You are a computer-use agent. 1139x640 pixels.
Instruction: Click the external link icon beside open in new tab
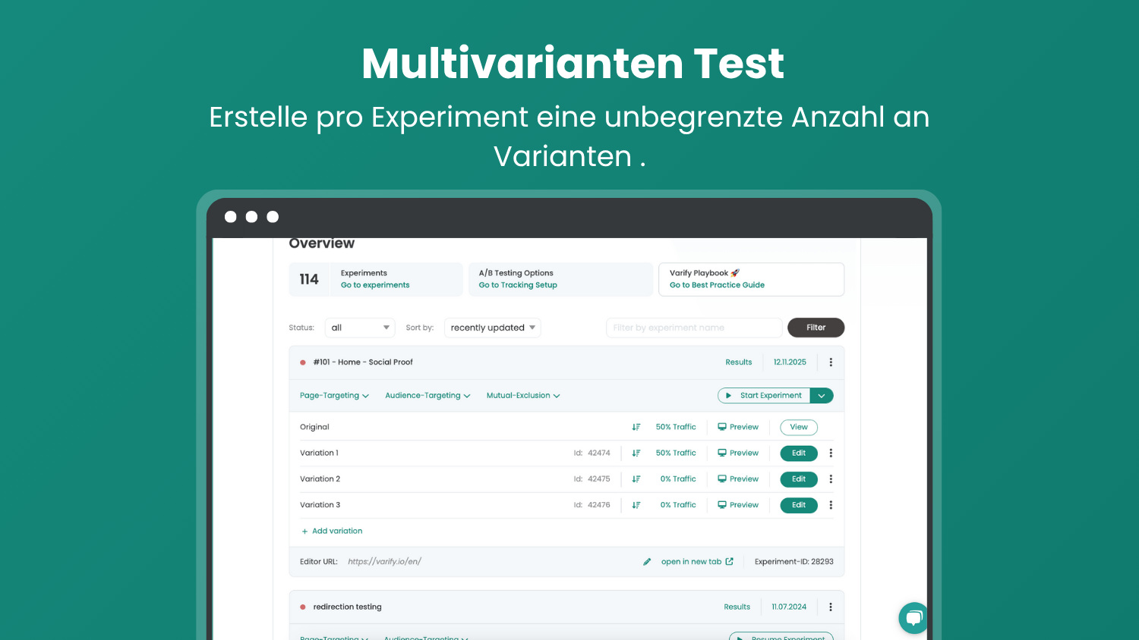730,562
